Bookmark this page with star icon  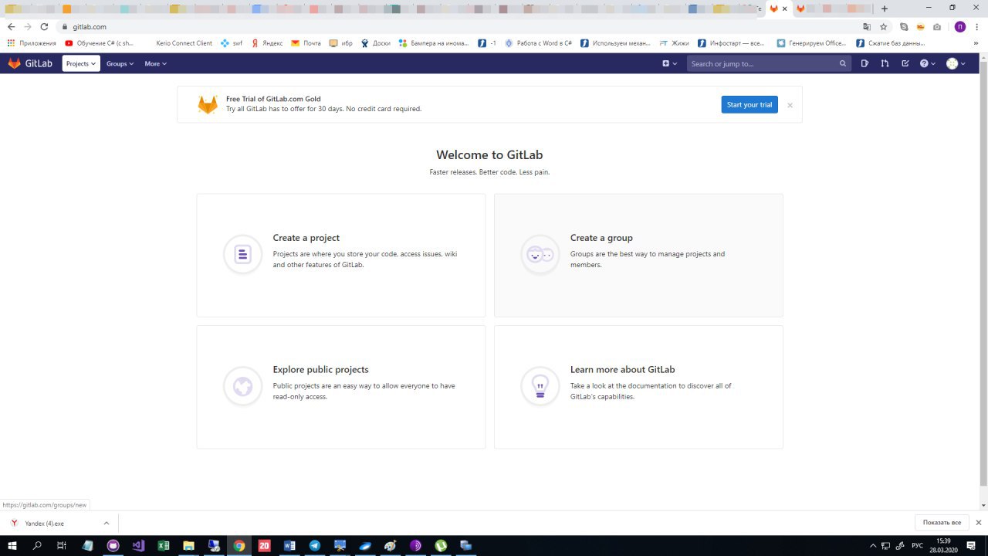884,26
